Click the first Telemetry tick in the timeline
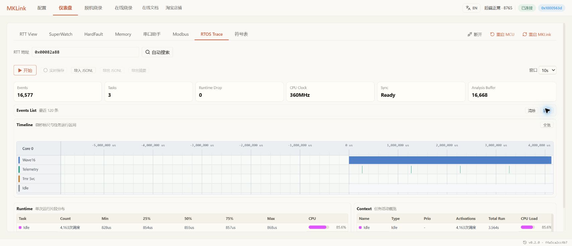Image resolution: width=572 pixels, height=246 pixels. pyautogui.click(x=362, y=169)
